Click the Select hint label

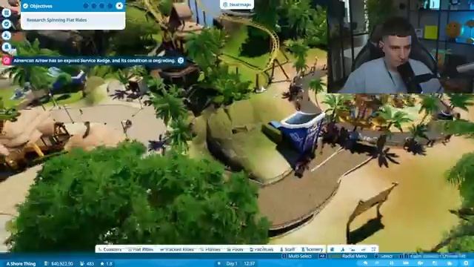(387, 257)
